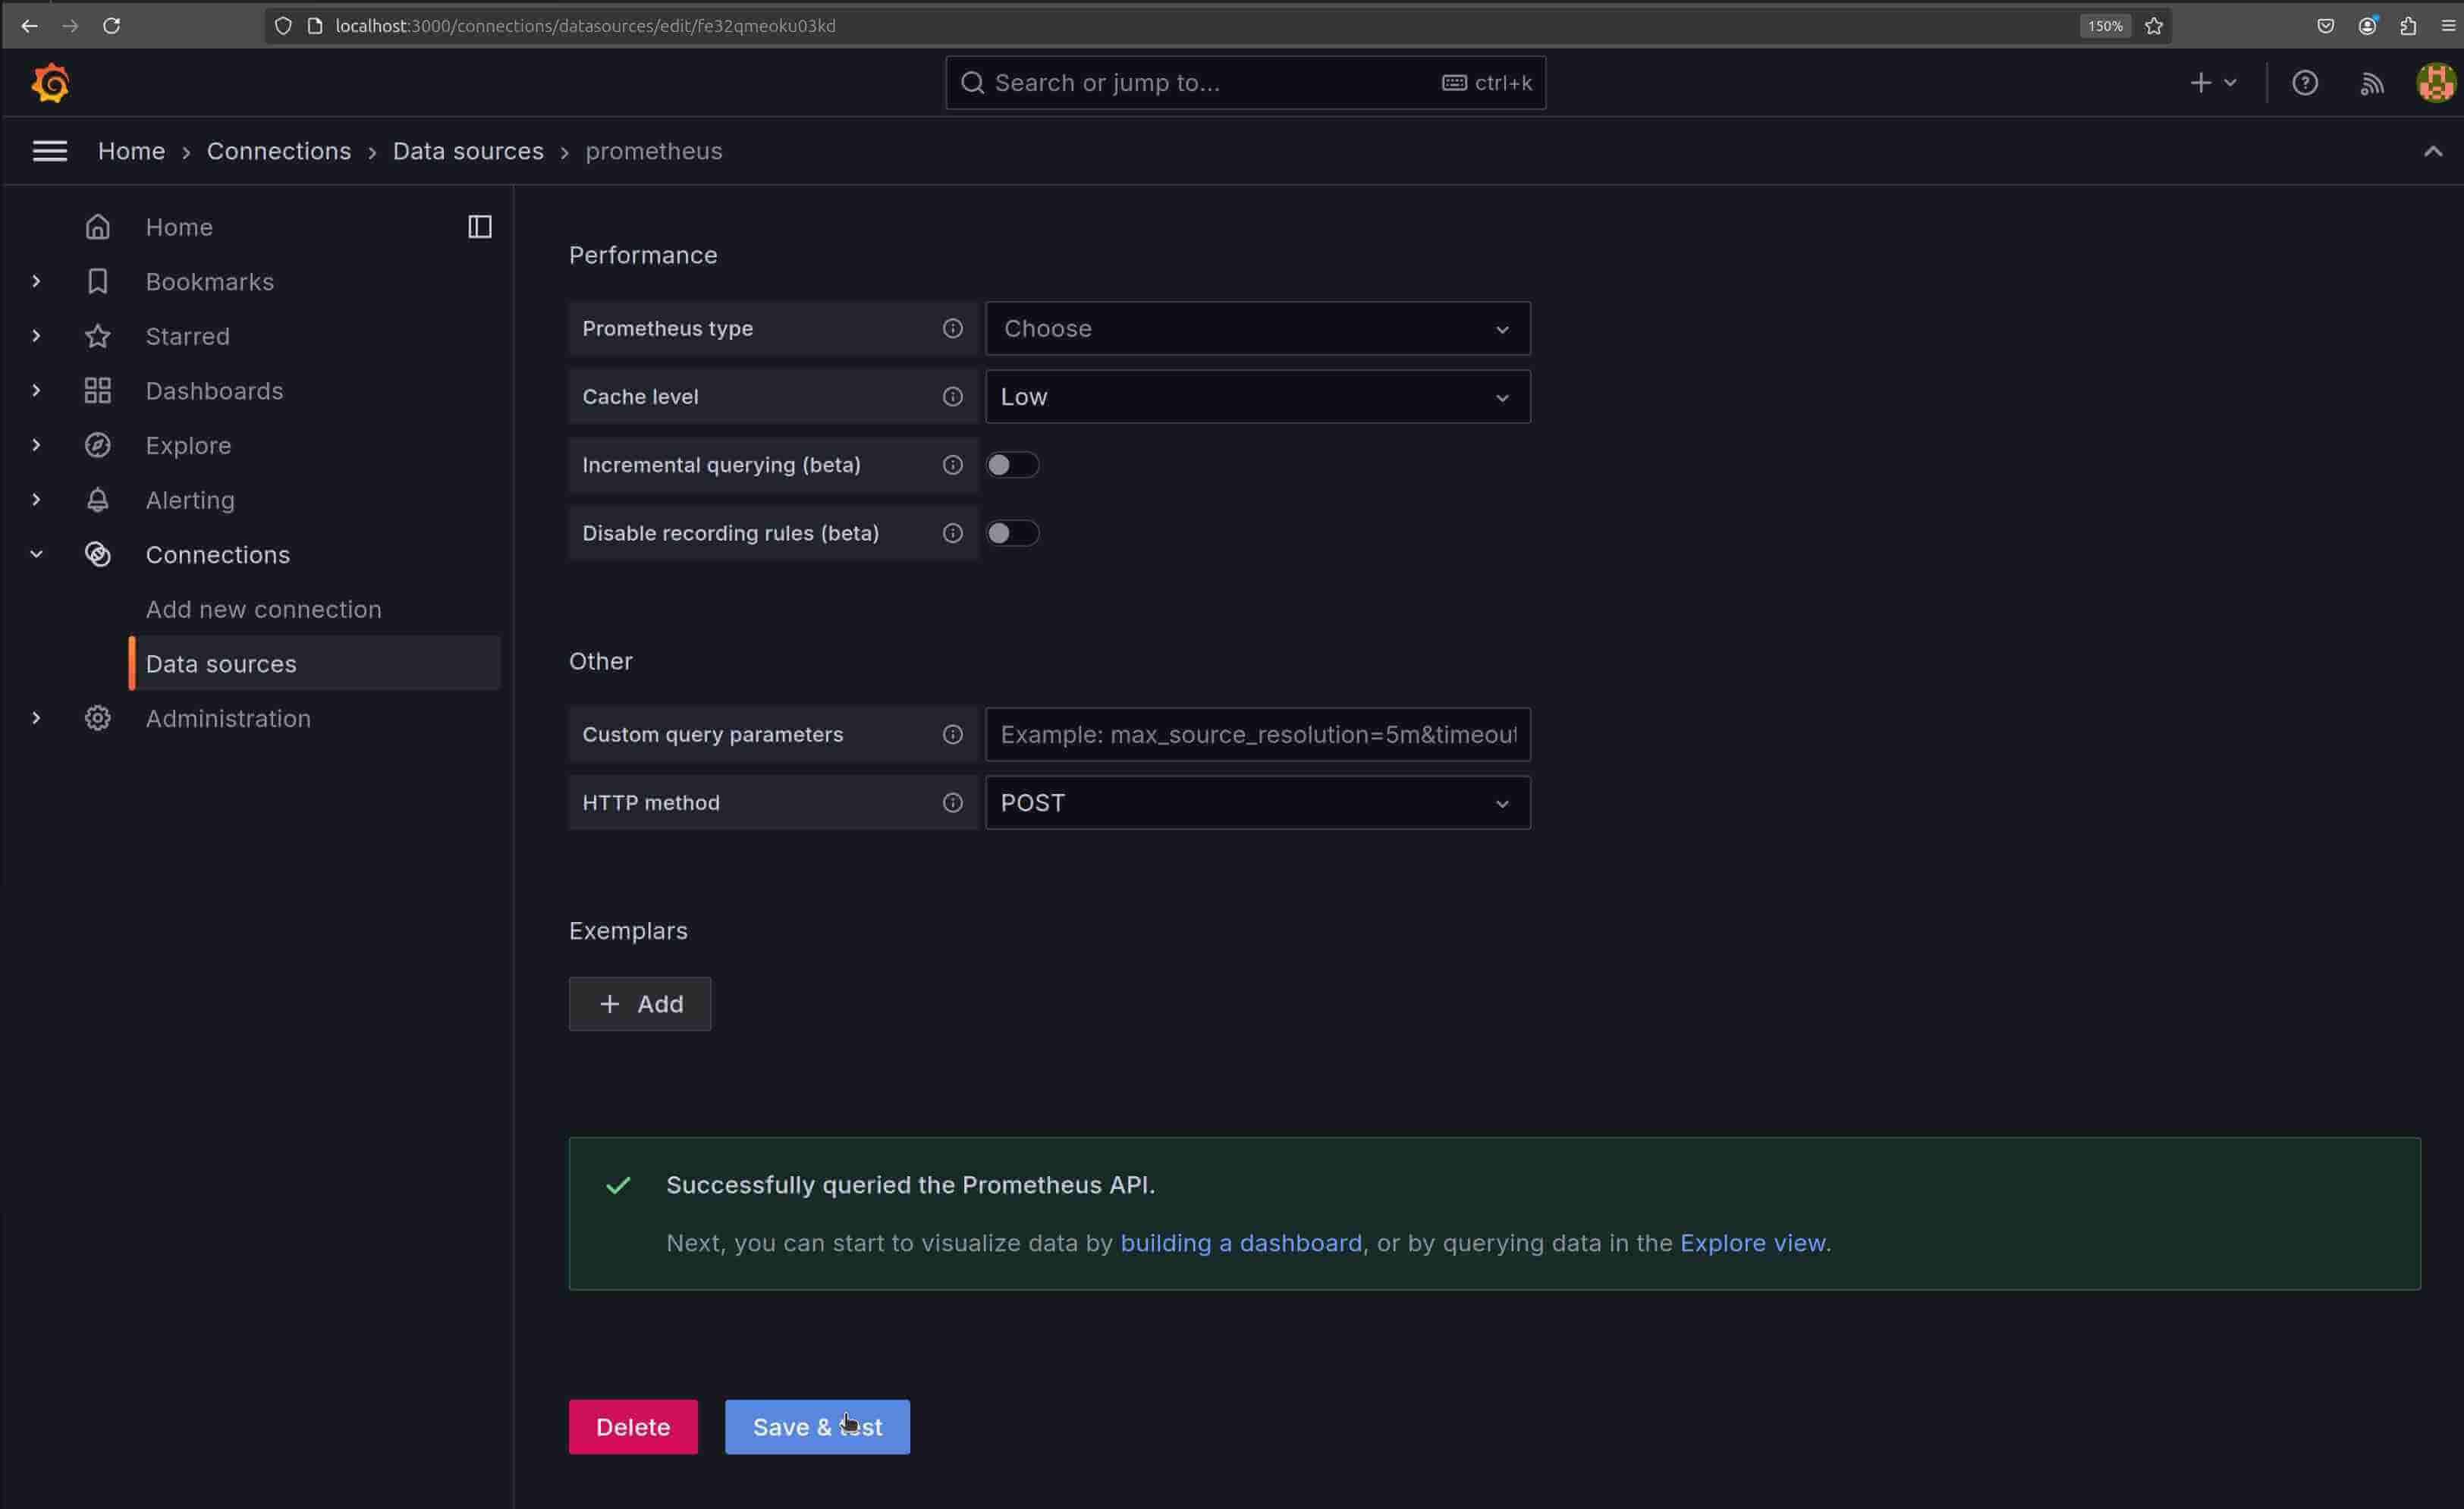The height and width of the screenshot is (1509, 2464).
Task: Open the Grafana home via the logo
Action: [49, 82]
